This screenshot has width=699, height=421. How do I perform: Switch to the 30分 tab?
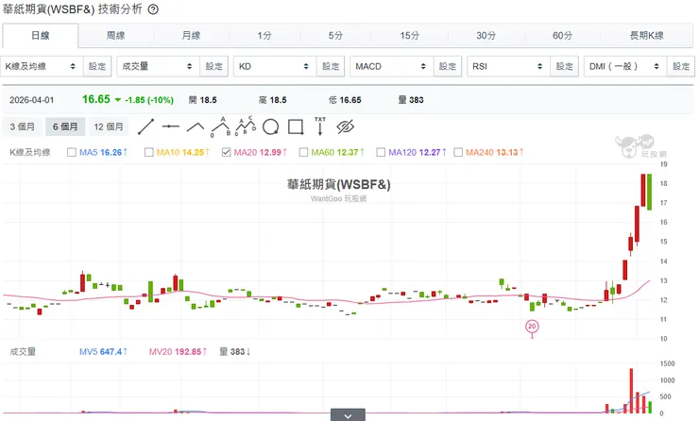(x=486, y=36)
